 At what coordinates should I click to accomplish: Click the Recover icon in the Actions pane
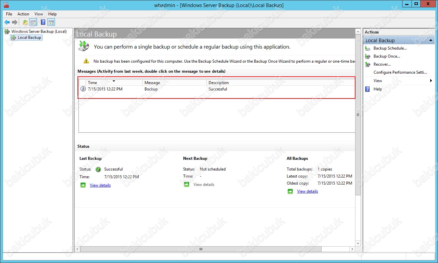click(368, 64)
